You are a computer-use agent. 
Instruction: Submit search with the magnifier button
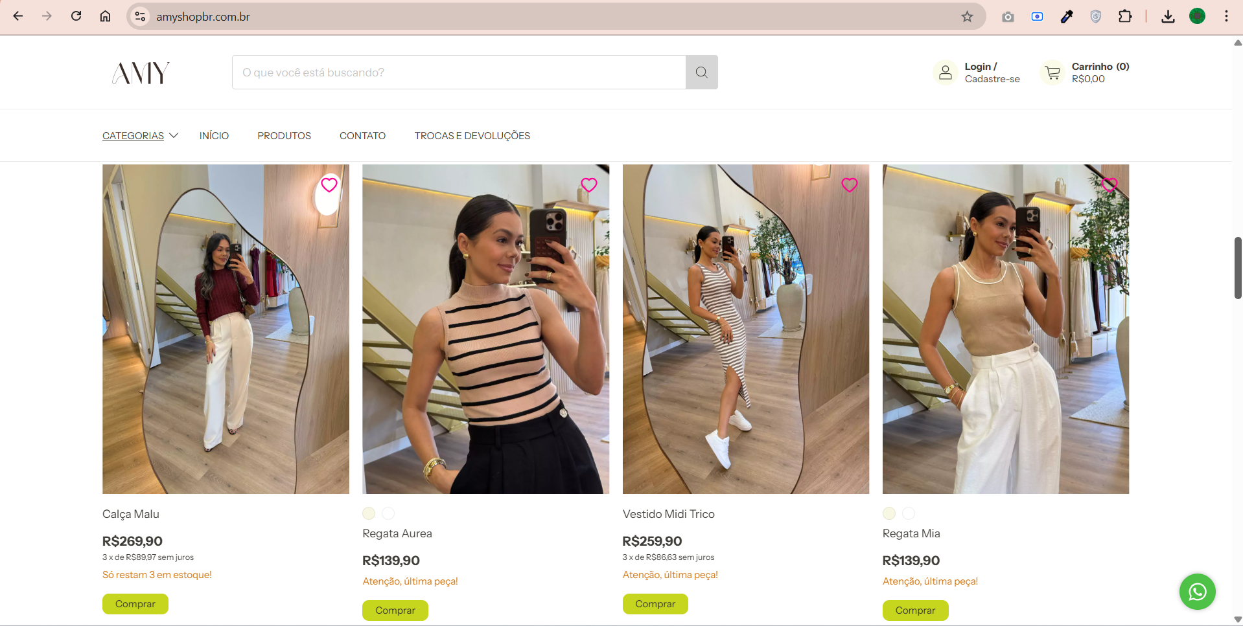701,73
